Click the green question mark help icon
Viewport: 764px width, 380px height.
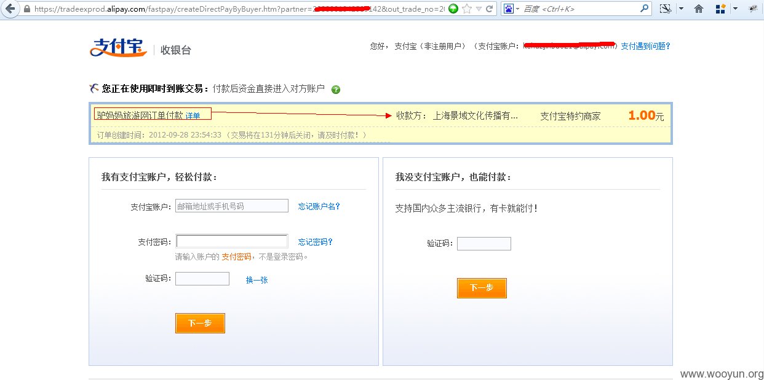336,90
